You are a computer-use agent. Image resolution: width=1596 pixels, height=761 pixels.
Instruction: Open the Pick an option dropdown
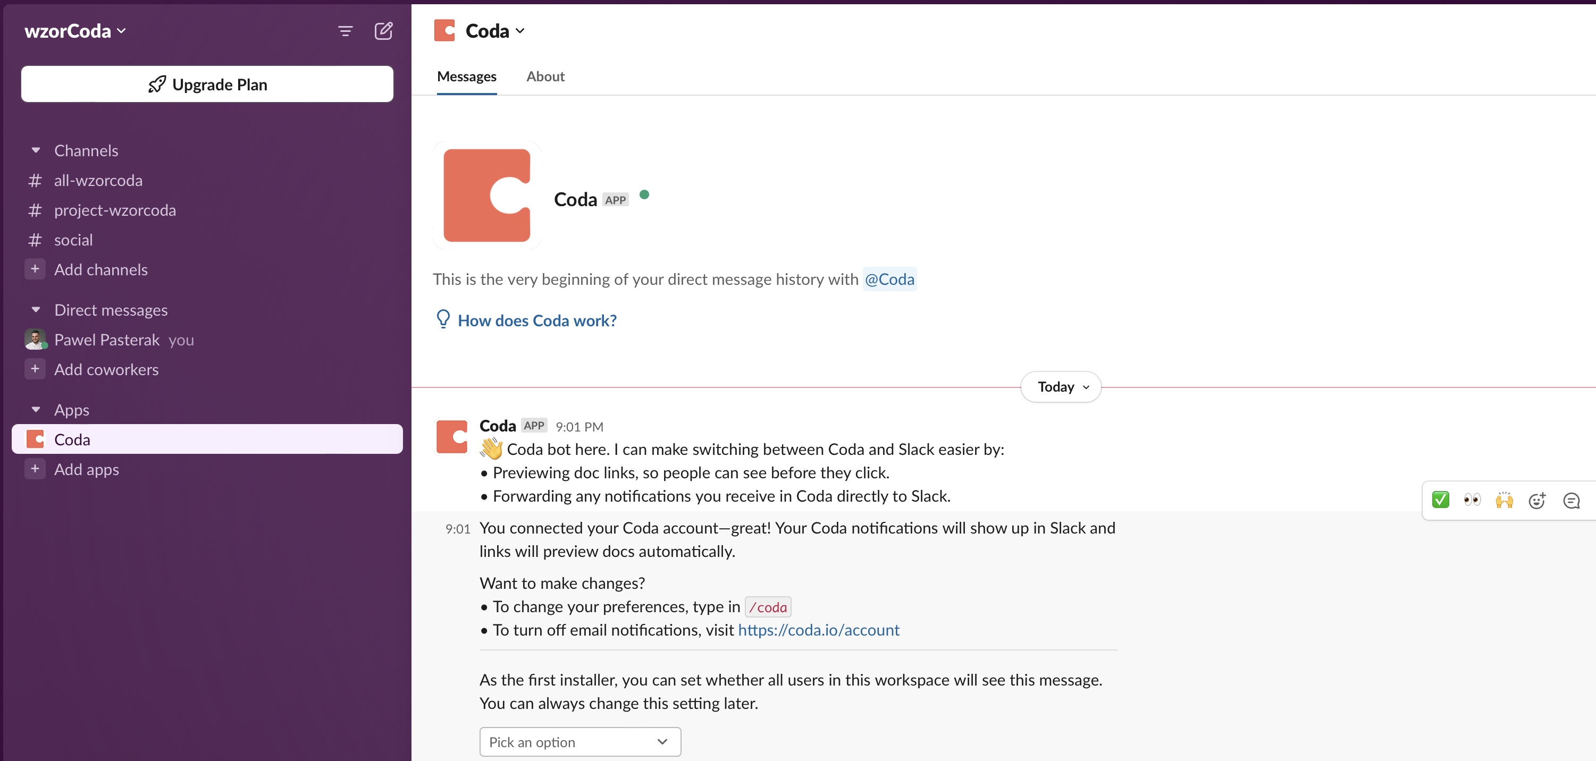(x=580, y=742)
